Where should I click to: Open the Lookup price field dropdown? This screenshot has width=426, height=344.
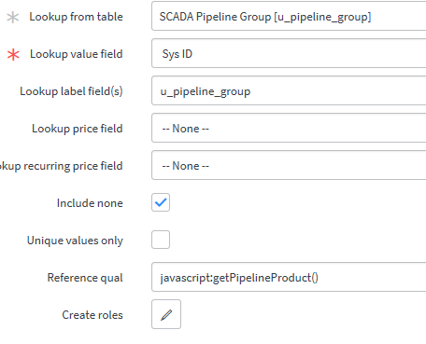click(x=289, y=128)
